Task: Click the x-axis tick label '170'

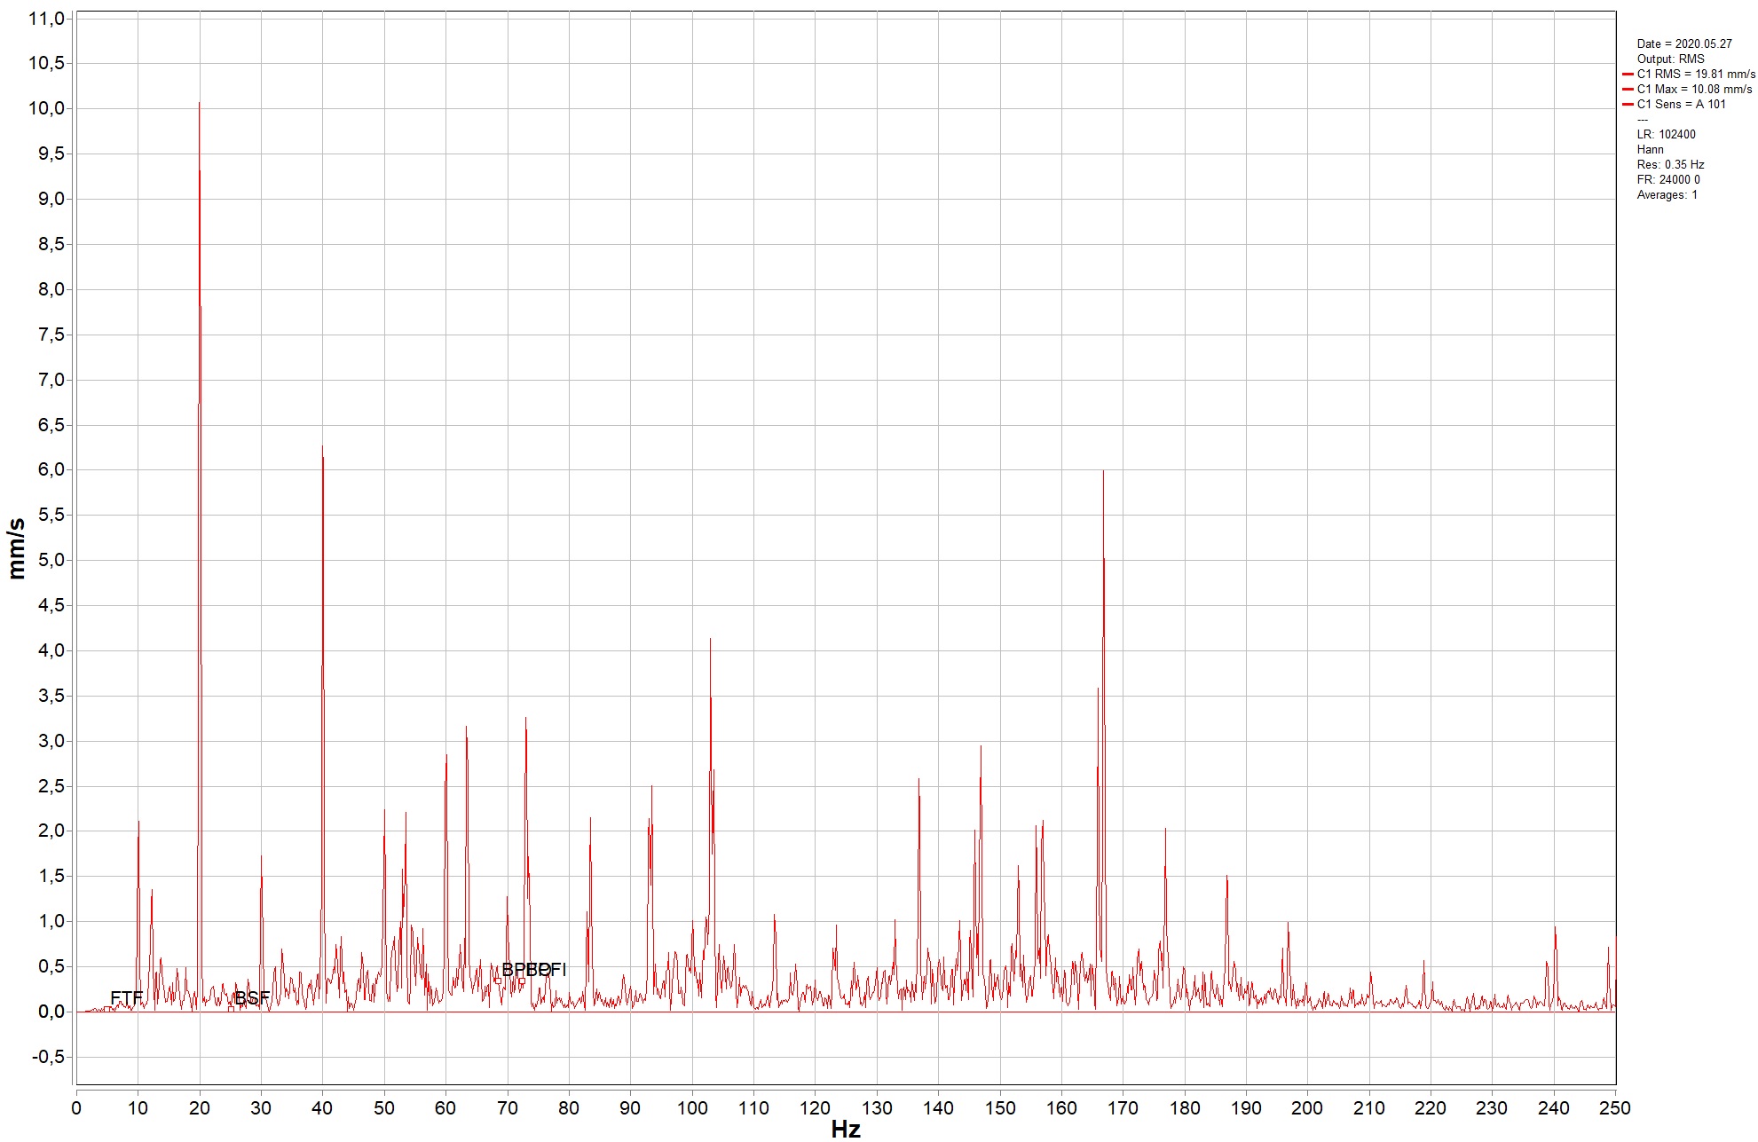Action: (x=1123, y=1107)
